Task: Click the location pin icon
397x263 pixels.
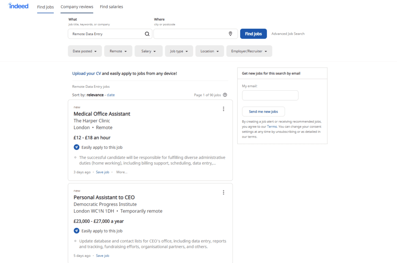Action: (230, 34)
